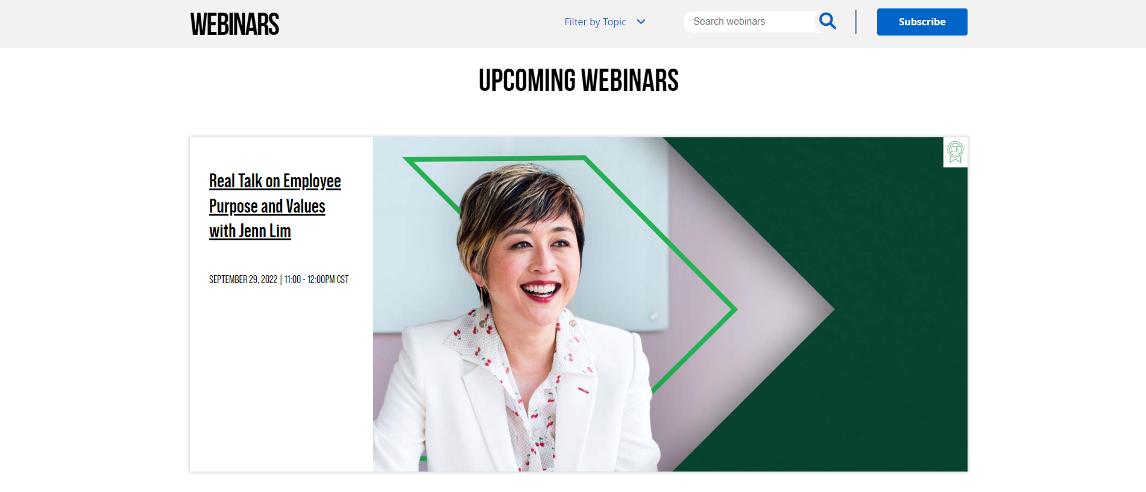Image resolution: width=1146 pixels, height=492 pixels.
Task: Click the "Purpose and Values" title line
Action: [267, 206]
